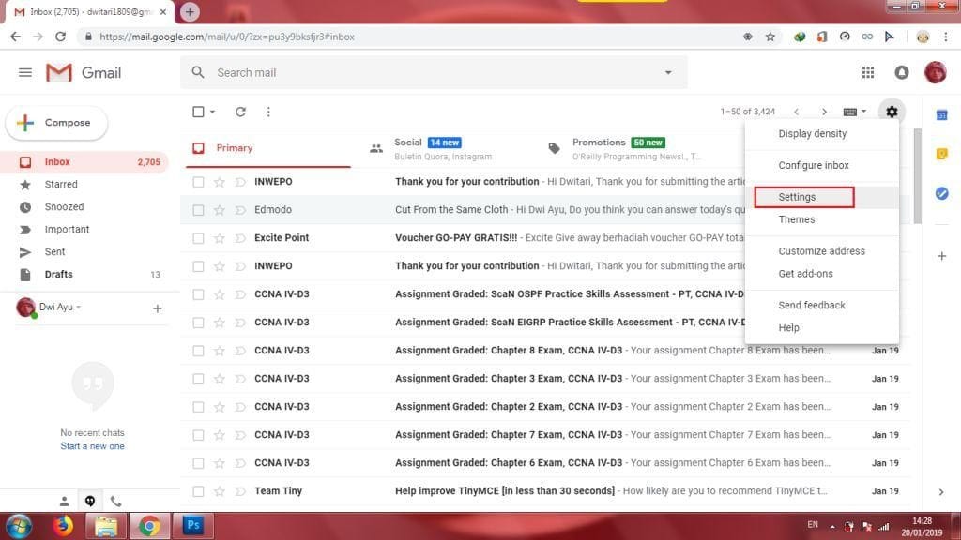Open the More options three-dot menu

(268, 112)
